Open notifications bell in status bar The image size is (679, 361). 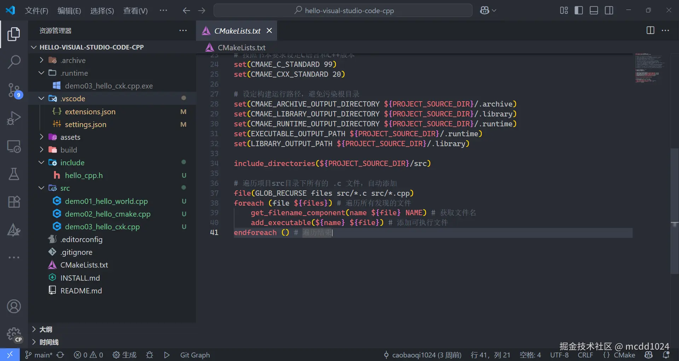click(x=666, y=355)
